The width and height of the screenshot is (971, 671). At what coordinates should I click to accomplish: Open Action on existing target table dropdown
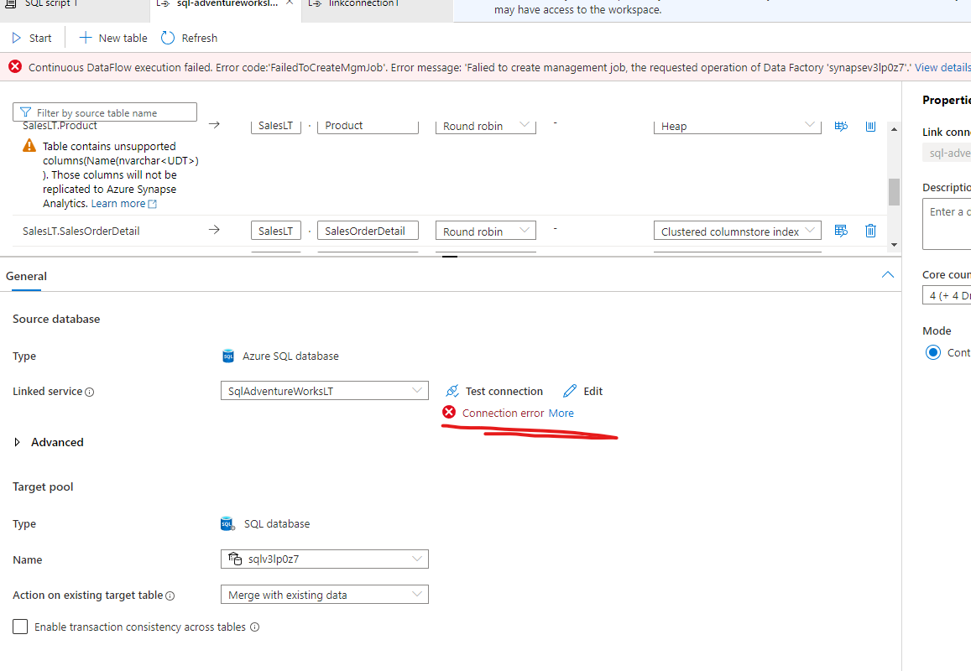point(325,595)
